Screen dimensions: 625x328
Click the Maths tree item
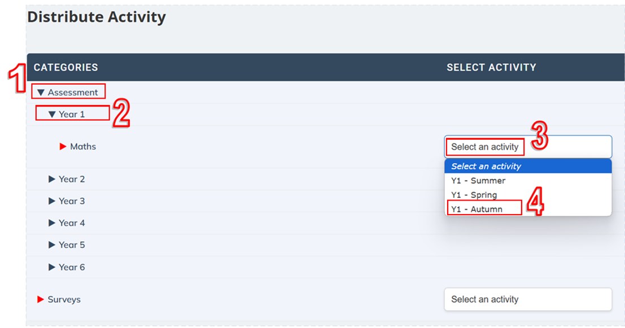pyautogui.click(x=82, y=146)
